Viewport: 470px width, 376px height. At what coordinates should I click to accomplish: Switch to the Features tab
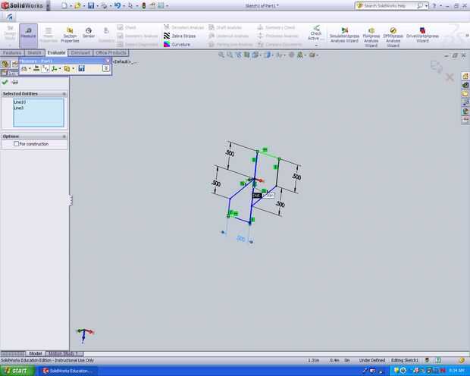click(12, 53)
